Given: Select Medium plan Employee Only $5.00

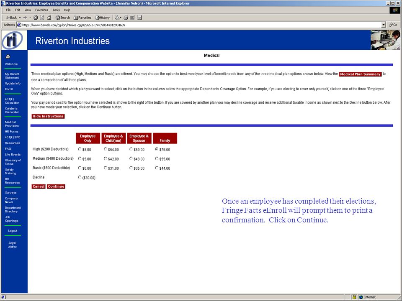Looking at the screenshot, I should [x=80, y=159].
